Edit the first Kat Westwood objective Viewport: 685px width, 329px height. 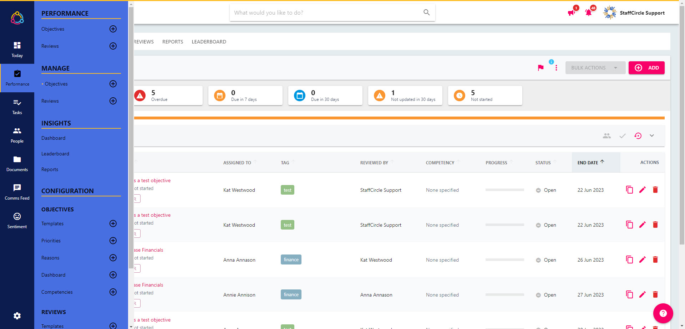click(x=643, y=190)
